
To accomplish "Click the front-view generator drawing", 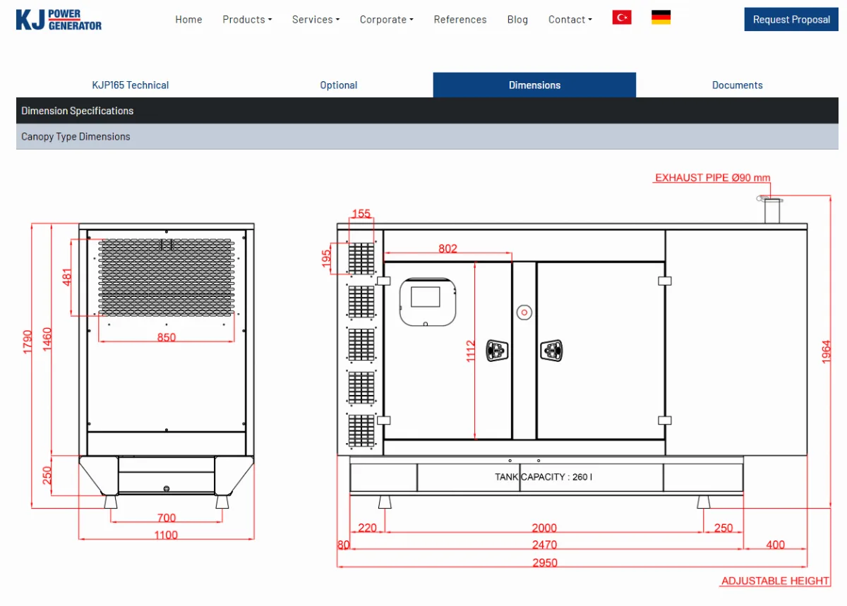I will pos(166,365).
